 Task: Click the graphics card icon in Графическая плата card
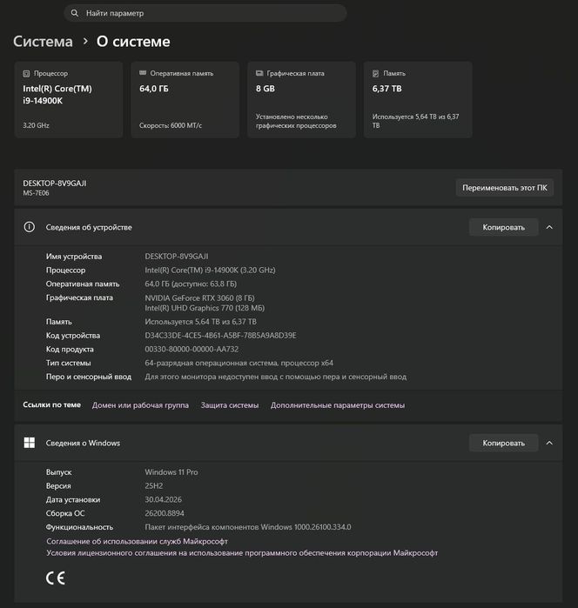pyautogui.click(x=259, y=73)
